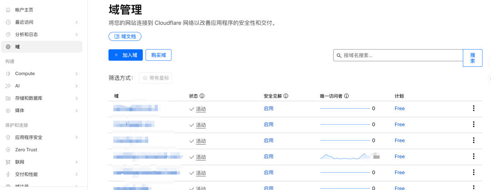Click the 保护和连接 section label
The width and height of the screenshot is (491, 190).
click(17, 125)
